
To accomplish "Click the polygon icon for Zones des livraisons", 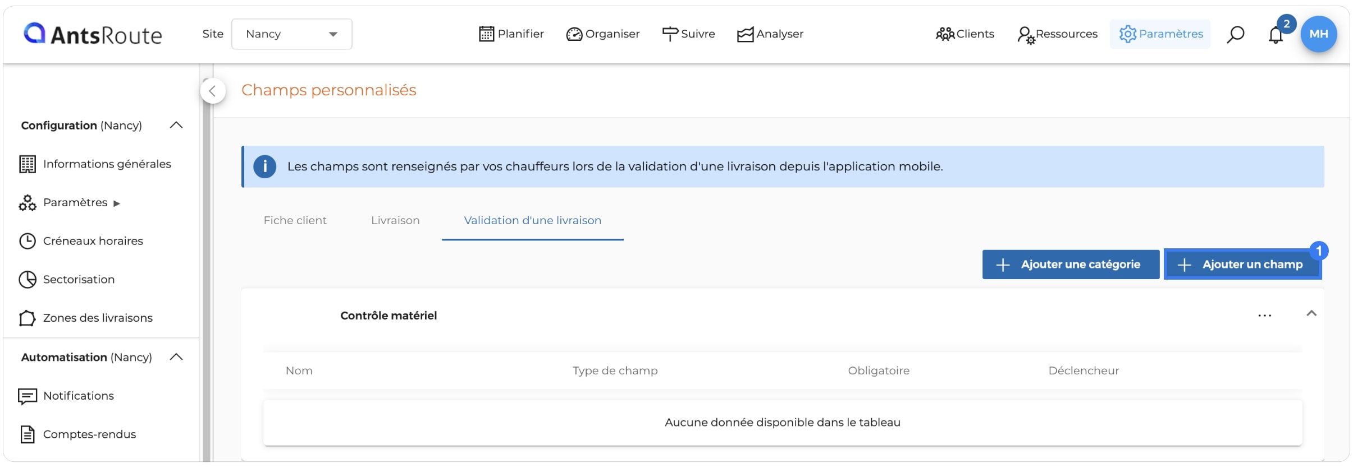I will tap(28, 318).
